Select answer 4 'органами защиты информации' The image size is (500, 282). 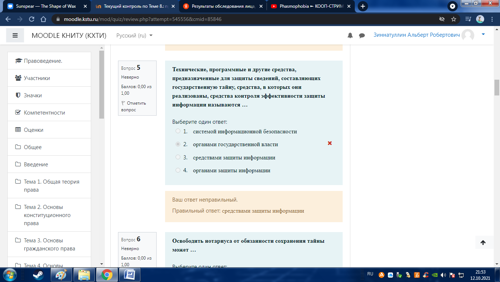178,170
